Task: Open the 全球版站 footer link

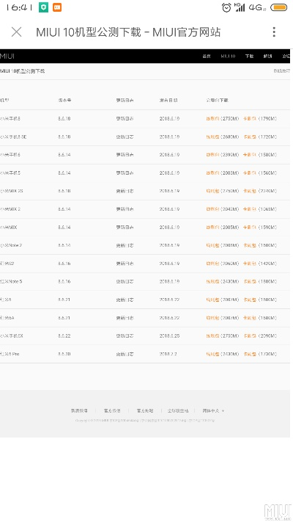Action: tap(178, 411)
